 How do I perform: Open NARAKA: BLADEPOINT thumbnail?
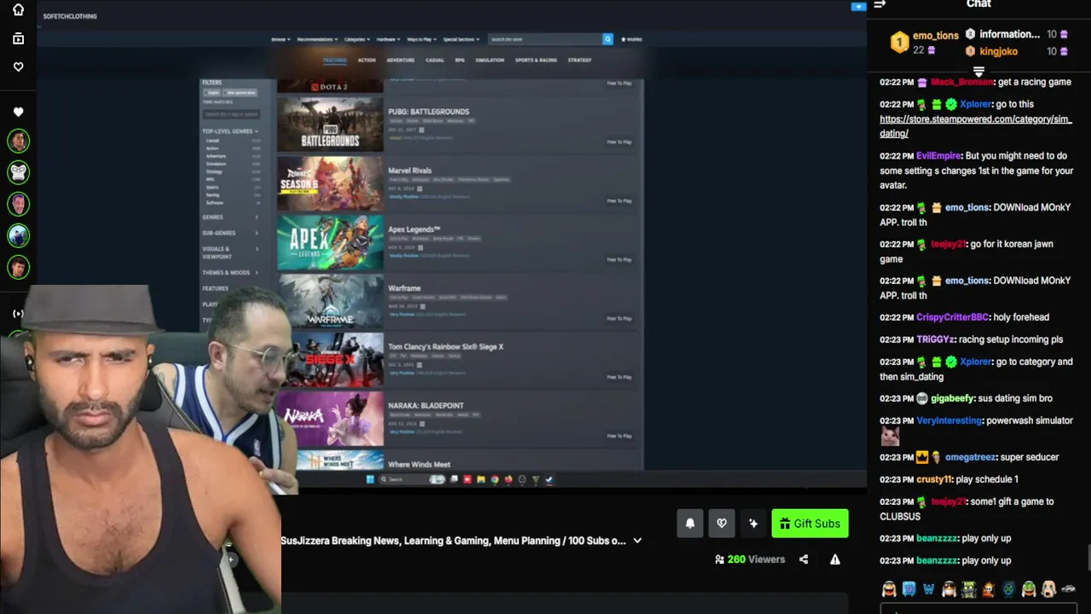pyautogui.click(x=331, y=420)
